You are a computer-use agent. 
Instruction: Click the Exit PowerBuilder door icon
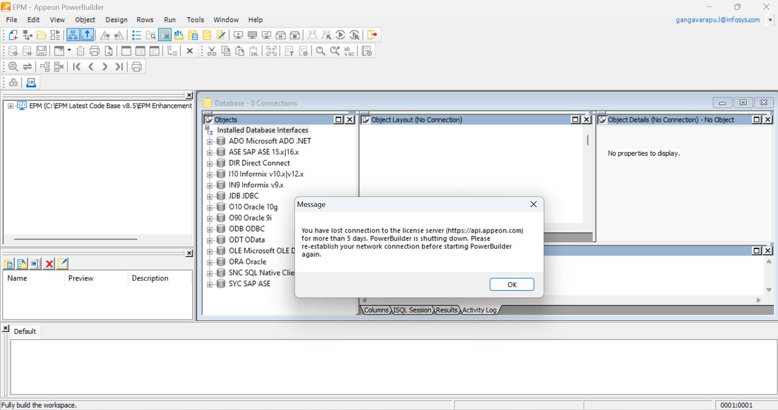(x=372, y=35)
